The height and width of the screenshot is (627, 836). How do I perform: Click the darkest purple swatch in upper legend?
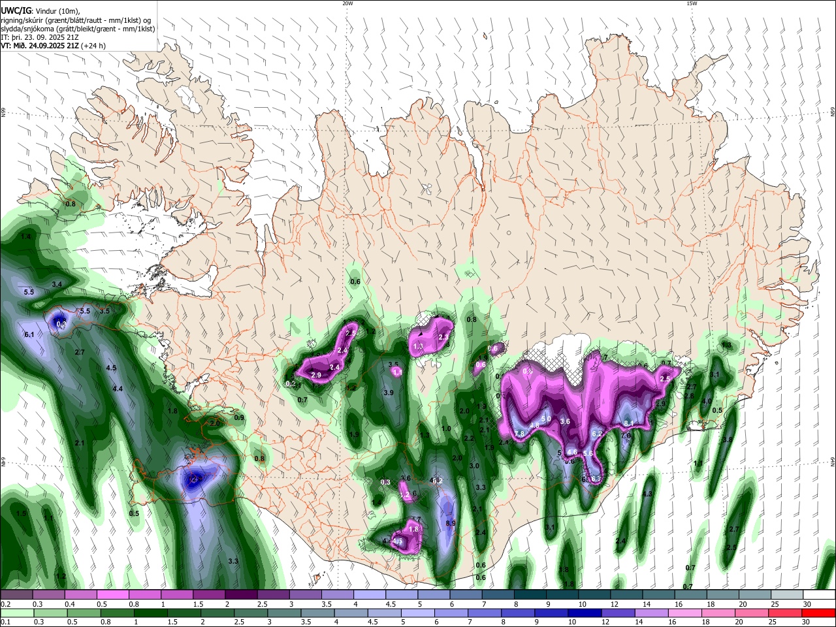pos(241,594)
